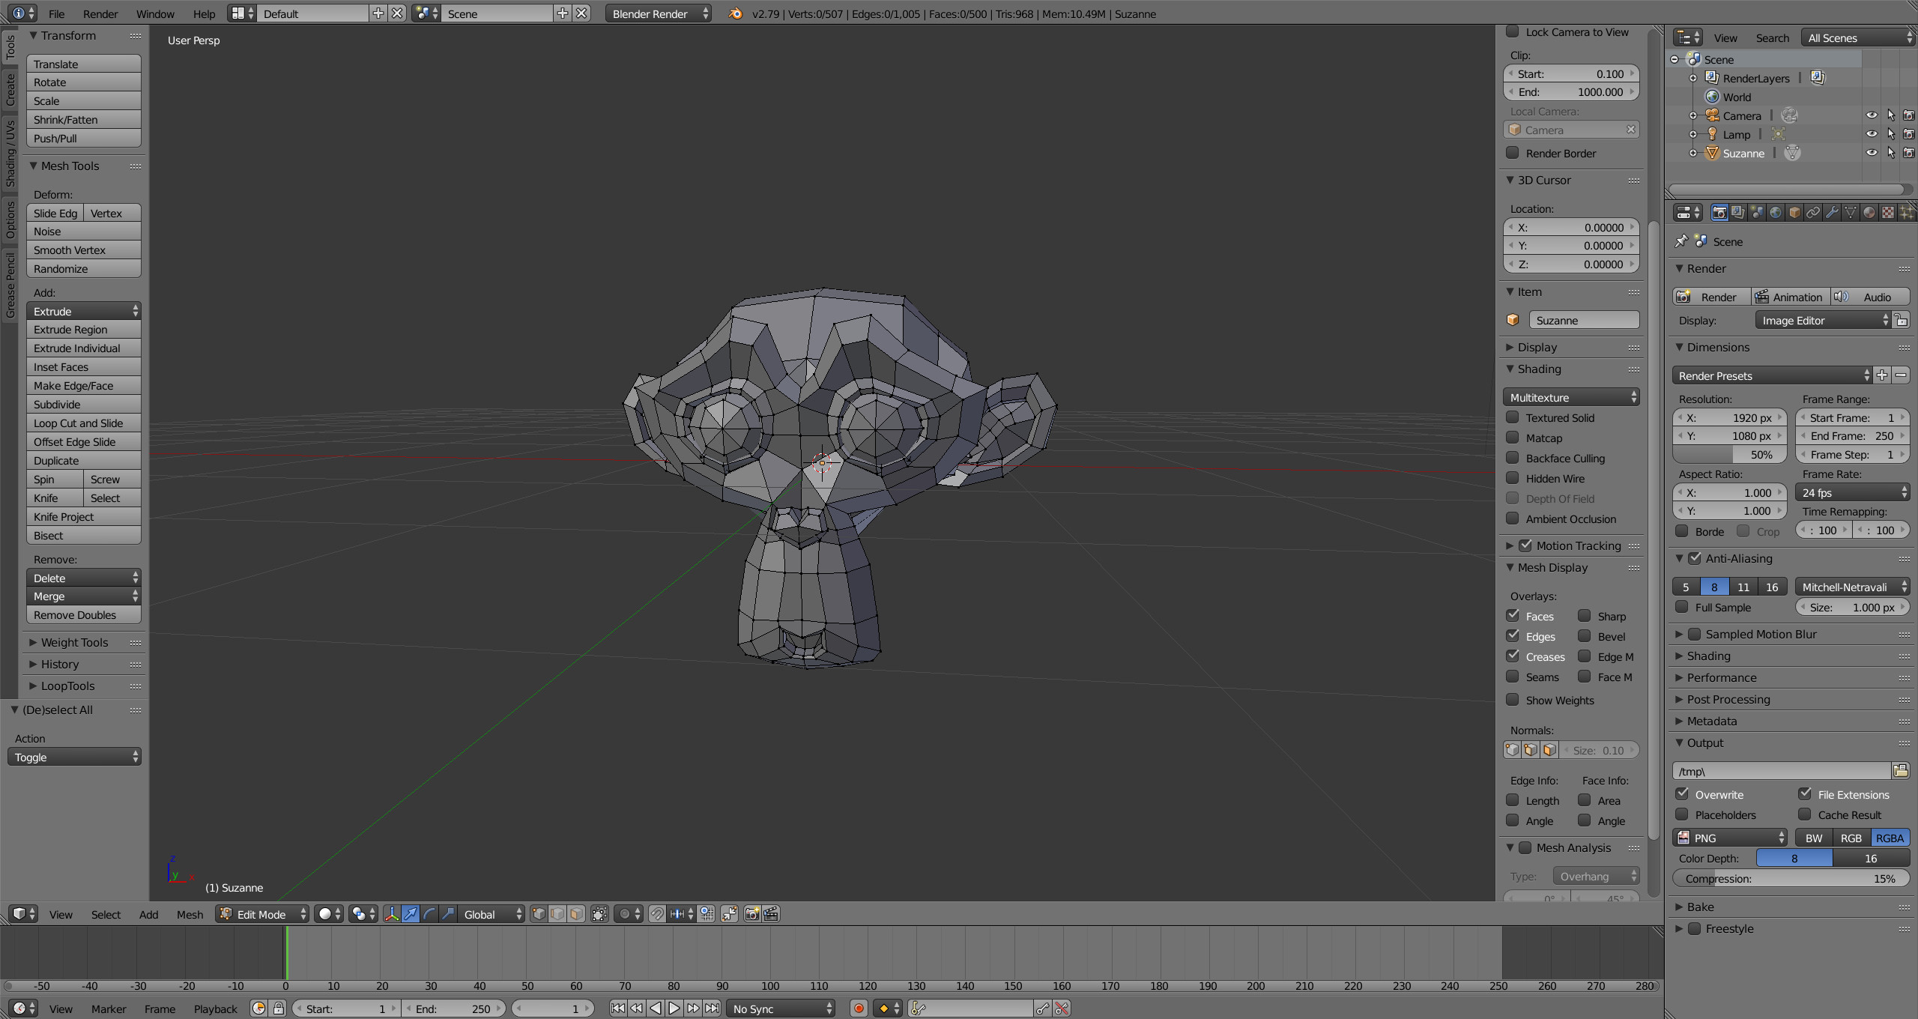Select the translate manipulator arrow icon
The image size is (1918, 1019).
pos(410,914)
